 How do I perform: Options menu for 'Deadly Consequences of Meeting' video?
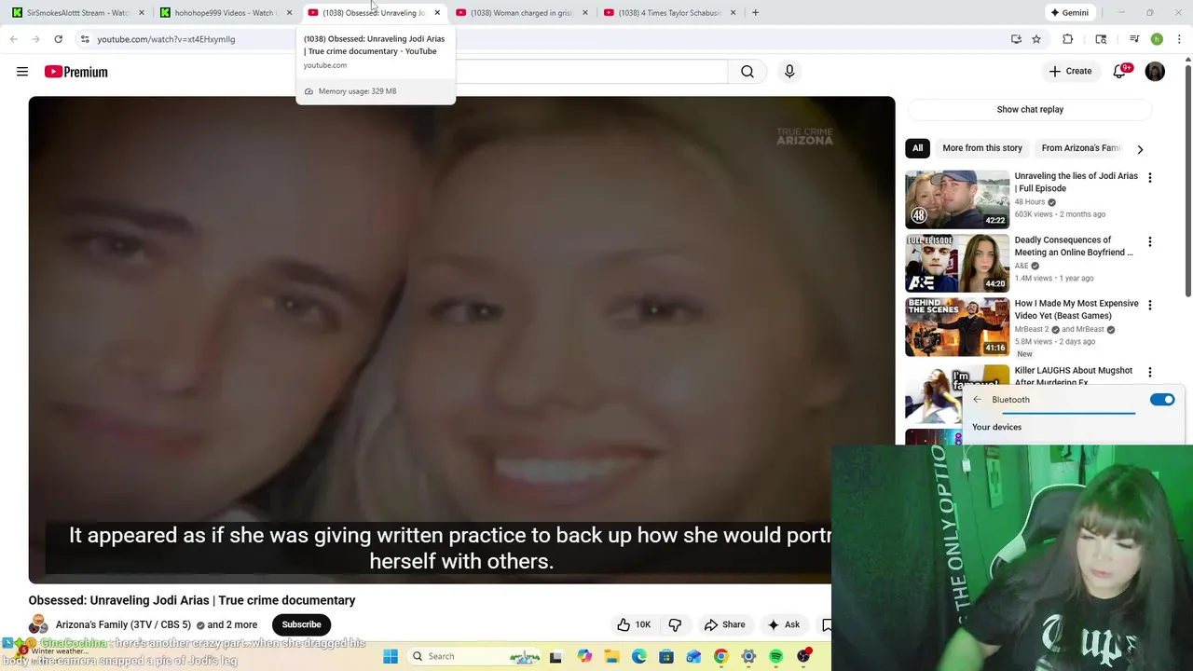[x=1149, y=241]
